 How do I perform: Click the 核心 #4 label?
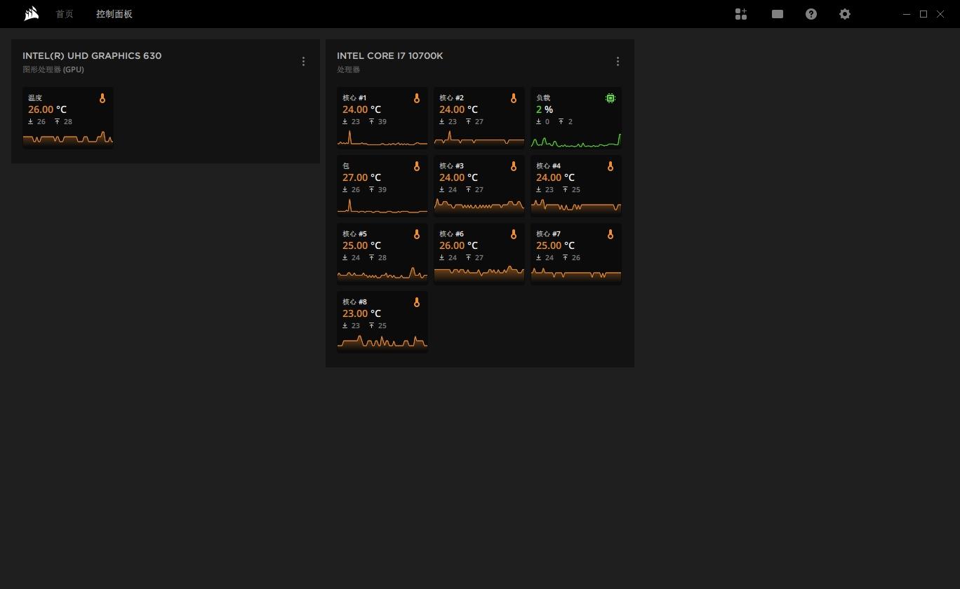(548, 166)
